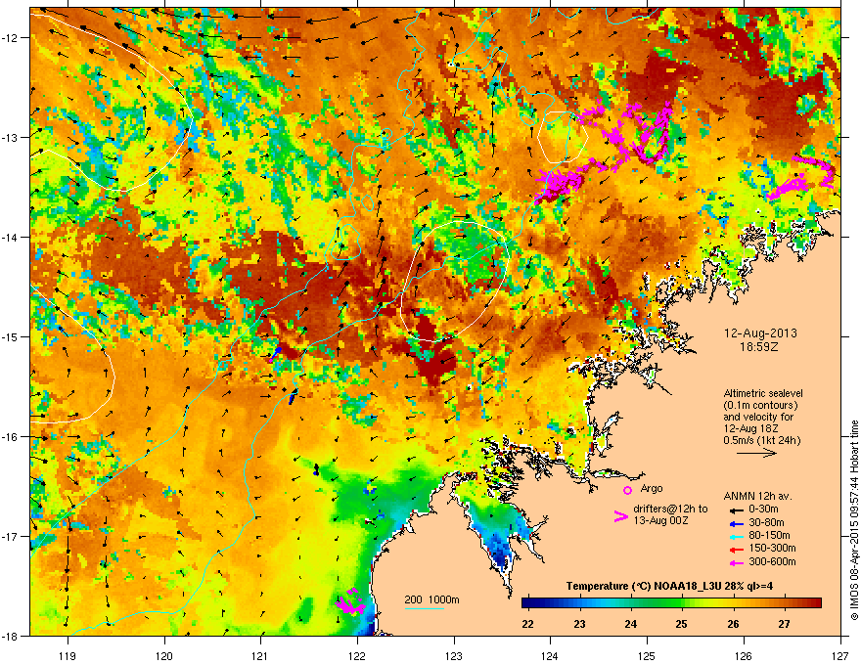Click the '0-30m' depth label
Viewport: 861px width, 665px height.
coord(763,510)
